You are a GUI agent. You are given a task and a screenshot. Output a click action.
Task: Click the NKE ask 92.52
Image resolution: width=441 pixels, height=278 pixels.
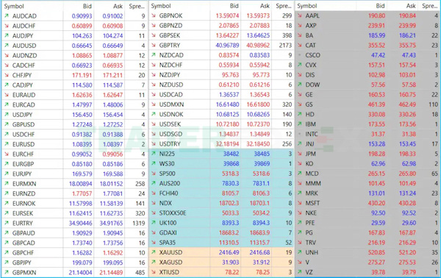coord(409,213)
